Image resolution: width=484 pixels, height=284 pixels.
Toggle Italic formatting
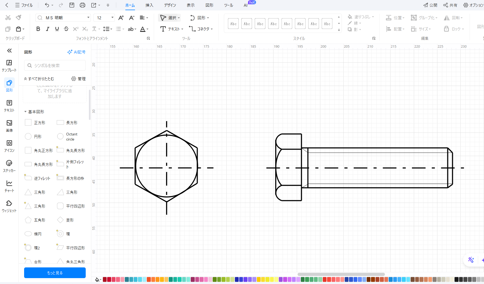coord(47,29)
